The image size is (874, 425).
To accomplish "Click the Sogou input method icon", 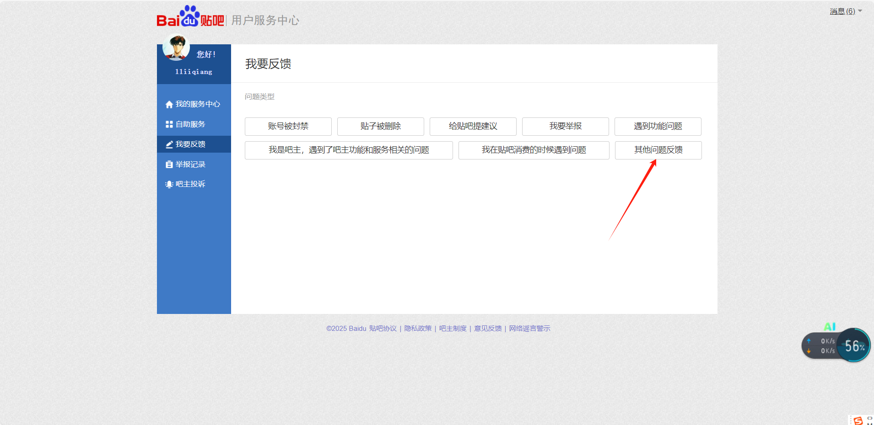I will click(858, 420).
